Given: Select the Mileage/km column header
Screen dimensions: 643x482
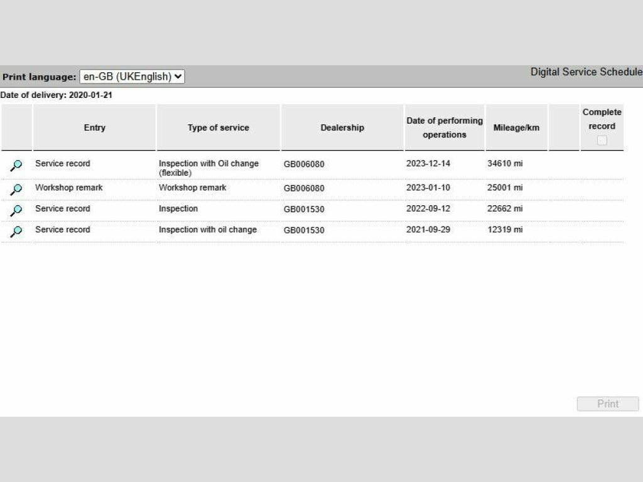Looking at the screenshot, I should pos(516,127).
